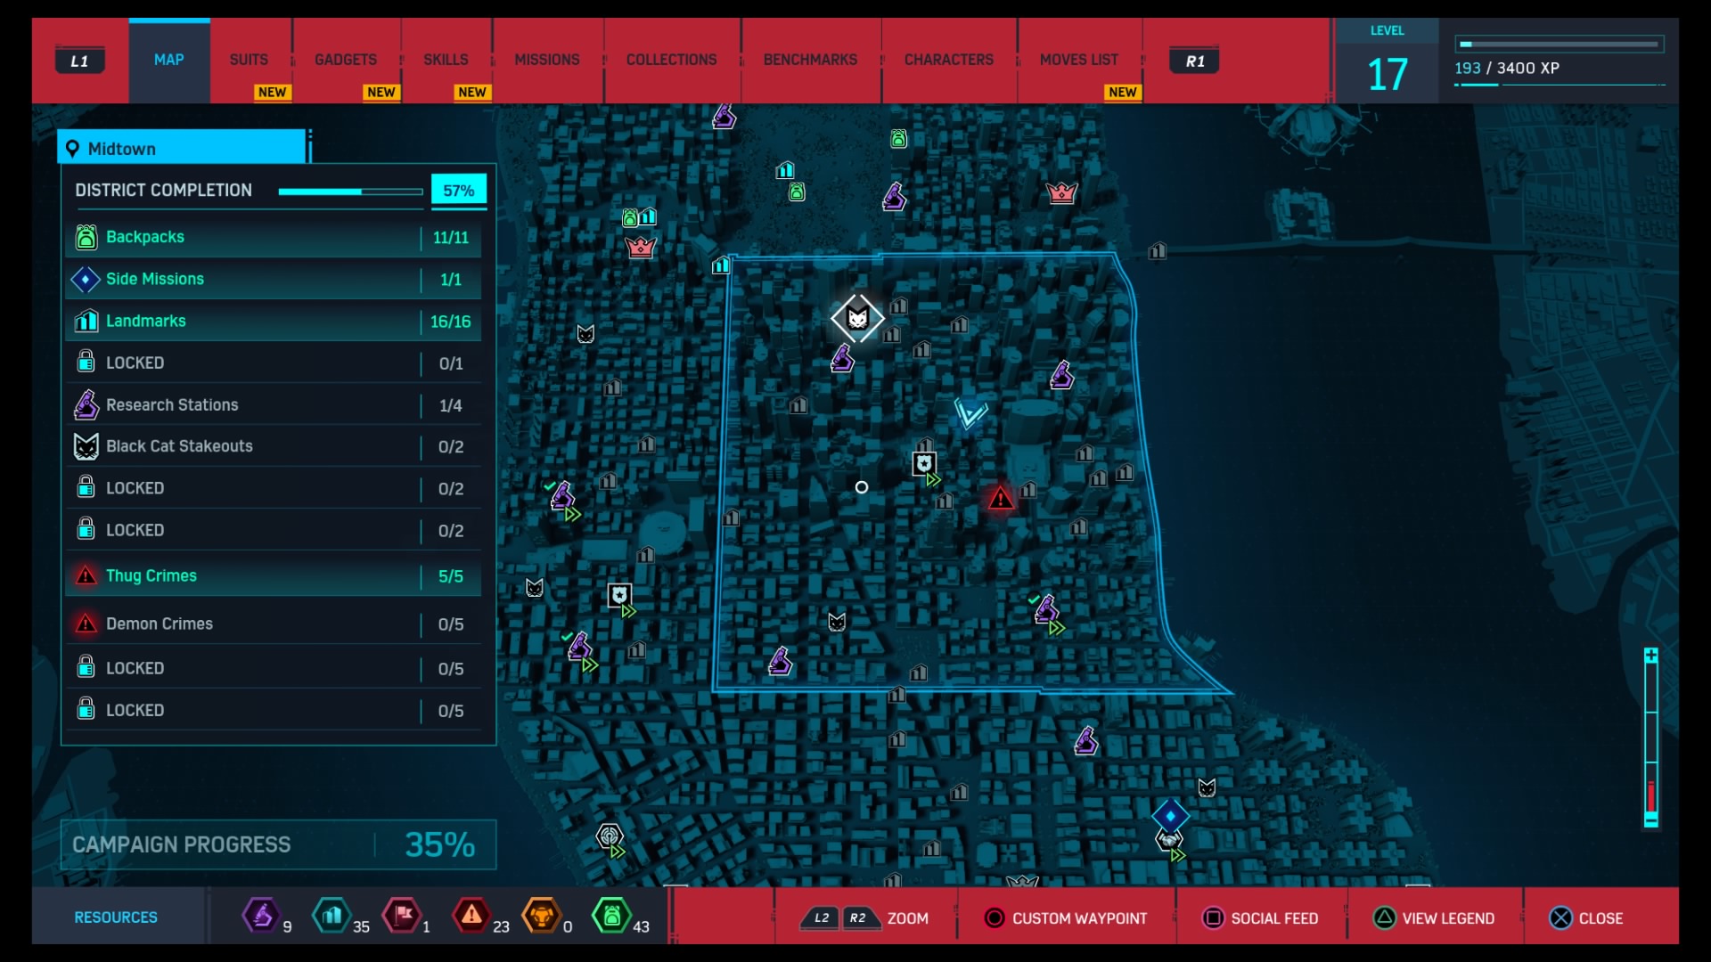Click the completed research station with green checkmark inside district
Screen dimensions: 1711x962
[x=1046, y=610]
